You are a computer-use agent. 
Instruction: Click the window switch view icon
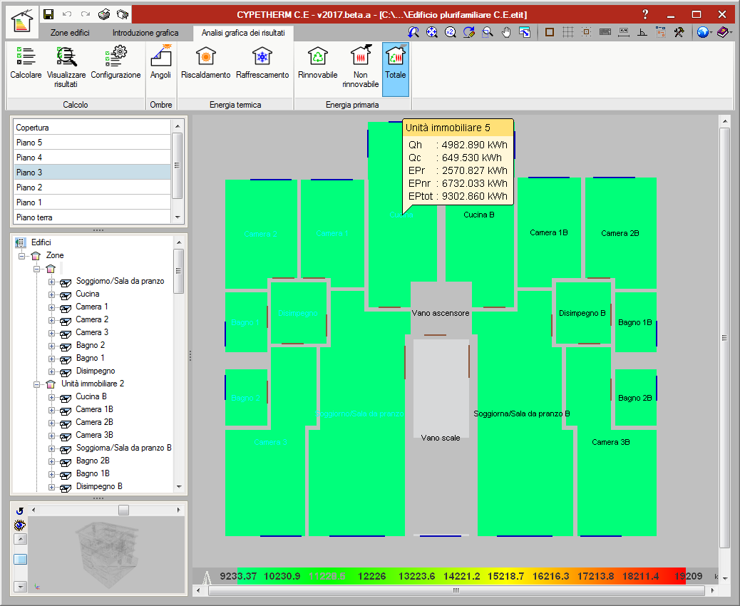click(524, 32)
